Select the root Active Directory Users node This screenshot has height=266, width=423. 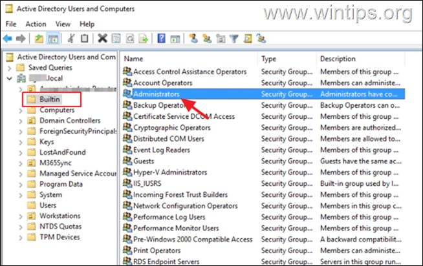point(67,57)
